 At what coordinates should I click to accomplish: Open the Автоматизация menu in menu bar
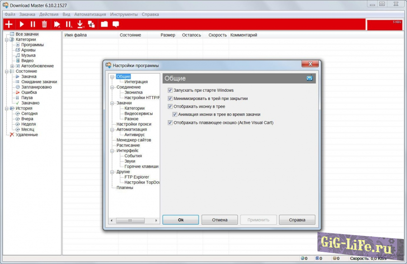pos(90,14)
